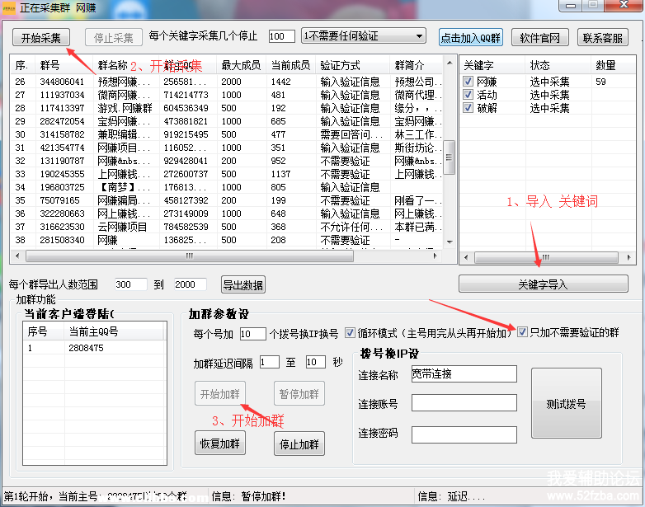The height and width of the screenshot is (507, 645).
Task: Sort by 群号 column header
Action: click(x=64, y=65)
